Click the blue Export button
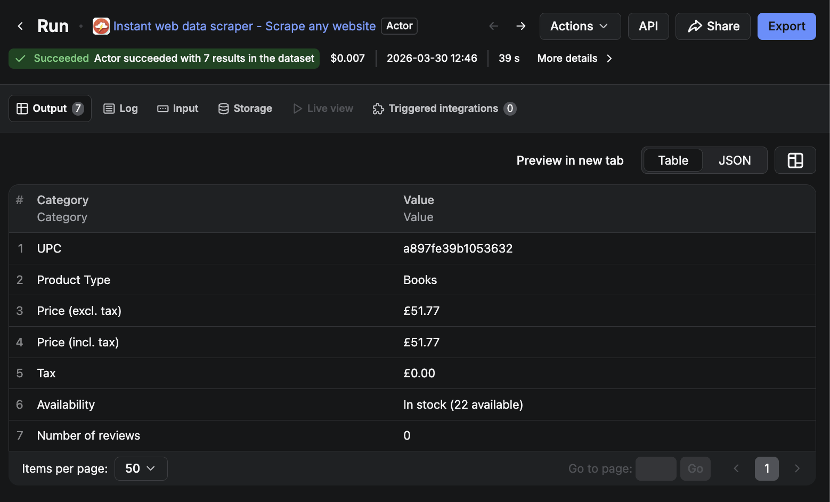 pyautogui.click(x=786, y=26)
